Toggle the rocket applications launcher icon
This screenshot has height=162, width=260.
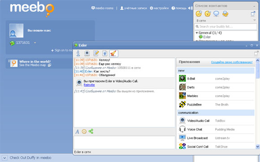(x=114, y=53)
